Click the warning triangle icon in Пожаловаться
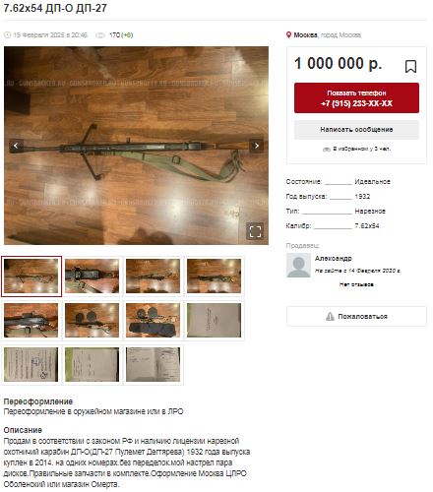Image resolution: width=433 pixels, height=492 pixels. pyautogui.click(x=330, y=316)
